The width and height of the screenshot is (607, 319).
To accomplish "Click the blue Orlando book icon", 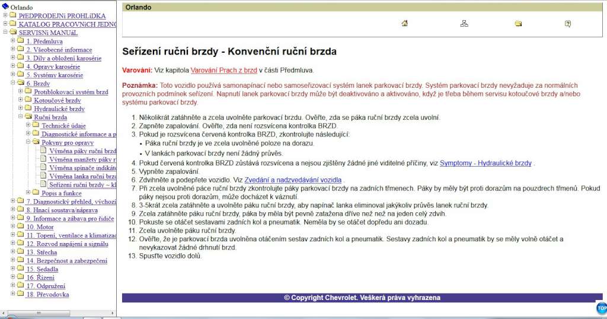I will click(5, 7).
